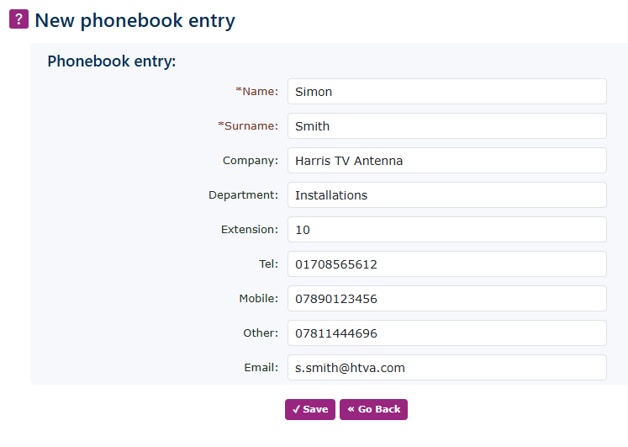The image size is (628, 447).
Task: Click the Email label text
Action: click(x=261, y=368)
